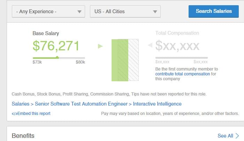
Task: Open Senior Software Test Automation Engineer breadcrumb
Action: 81,104
